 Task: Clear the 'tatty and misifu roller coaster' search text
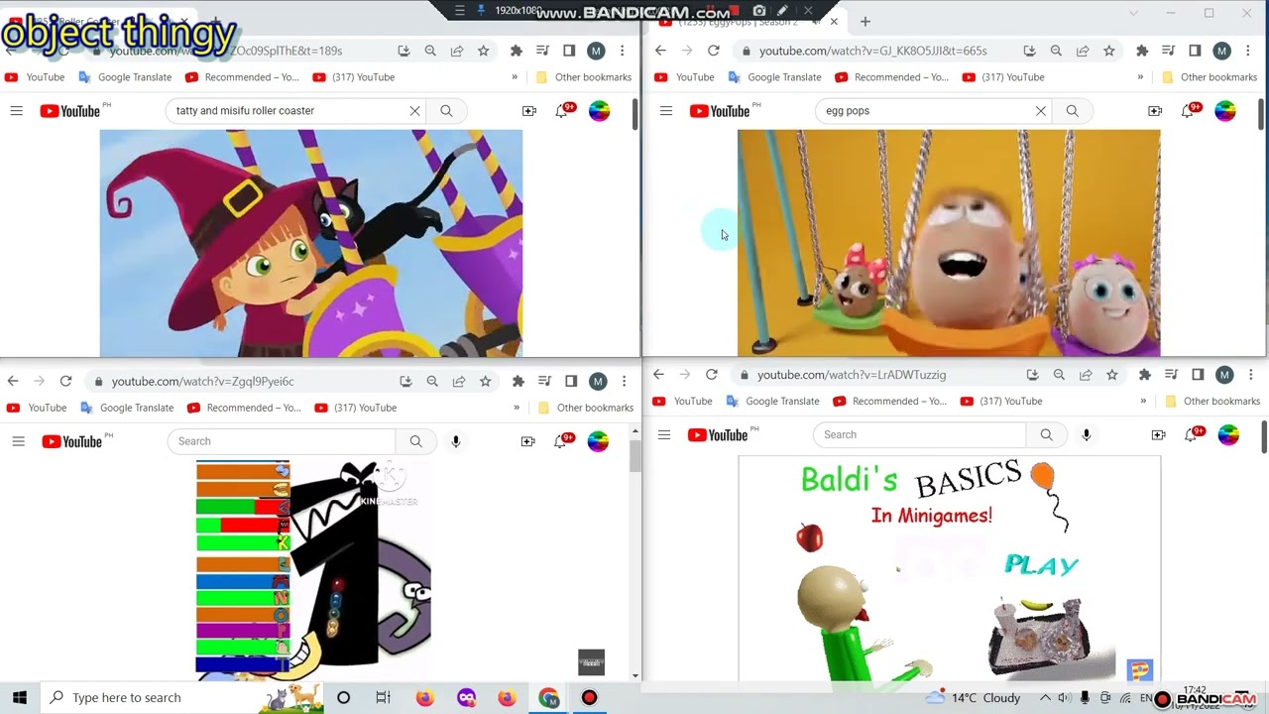[x=414, y=111]
